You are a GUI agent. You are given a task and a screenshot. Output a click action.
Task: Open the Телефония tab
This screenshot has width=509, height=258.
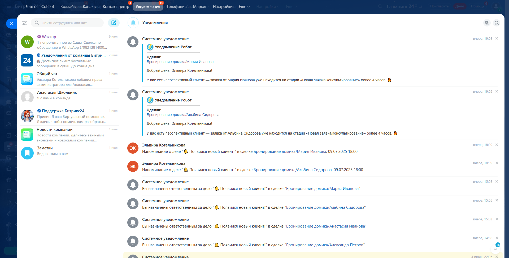tap(176, 7)
